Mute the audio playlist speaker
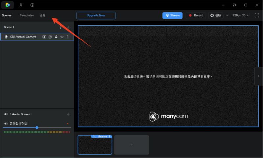Viewport: 263px width, 158px height. 6,124
